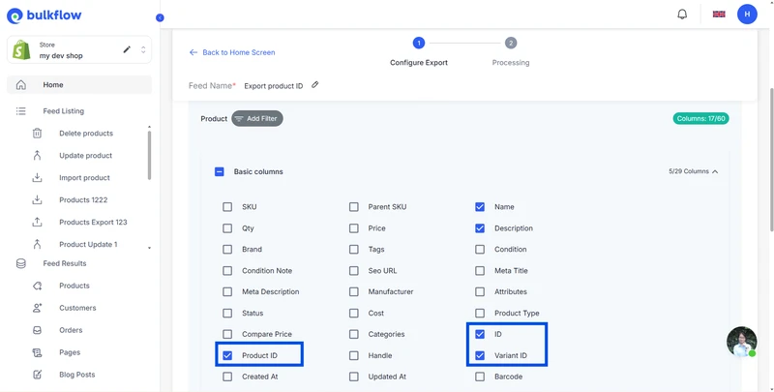The image size is (774, 392).
Task: Click the bulkflow logo
Action: [44, 15]
